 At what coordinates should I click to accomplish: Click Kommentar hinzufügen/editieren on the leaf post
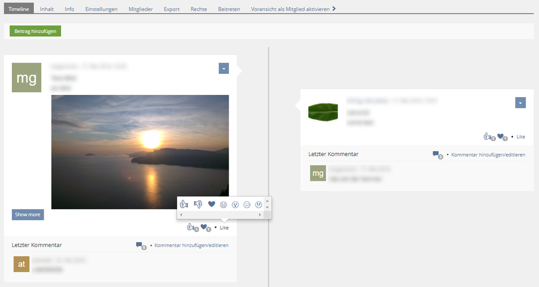click(488, 155)
